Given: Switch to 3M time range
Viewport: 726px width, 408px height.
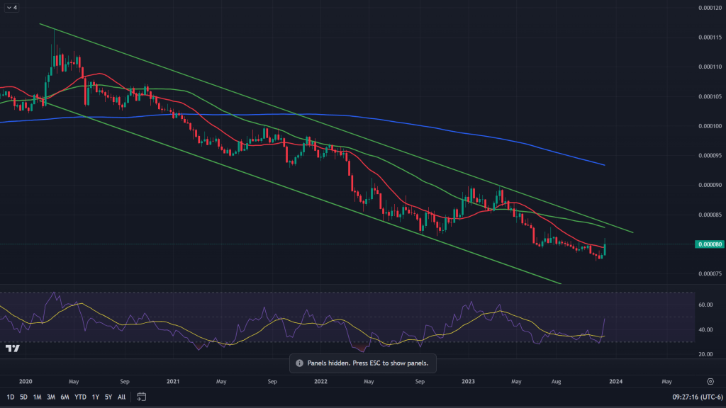Looking at the screenshot, I should [50, 397].
